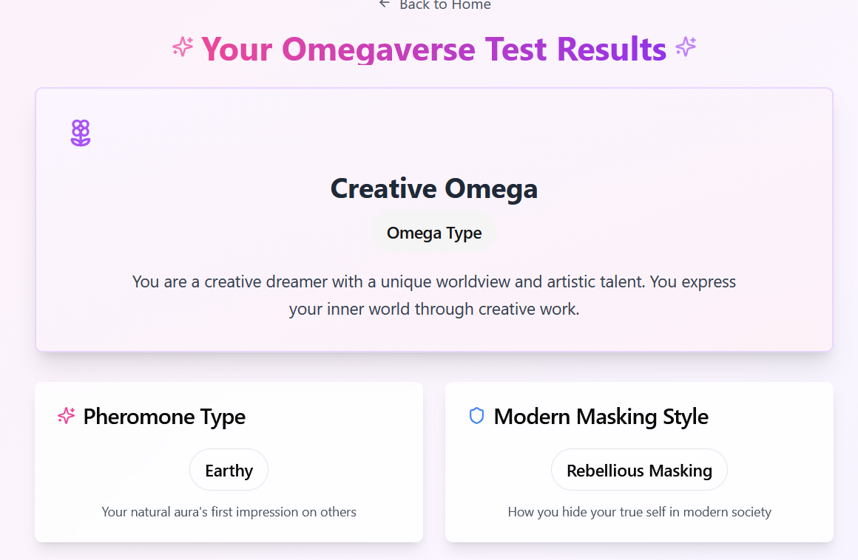Image resolution: width=858 pixels, height=560 pixels.
Task: Click the creative dreamer description paragraph
Action: pyautogui.click(x=434, y=296)
